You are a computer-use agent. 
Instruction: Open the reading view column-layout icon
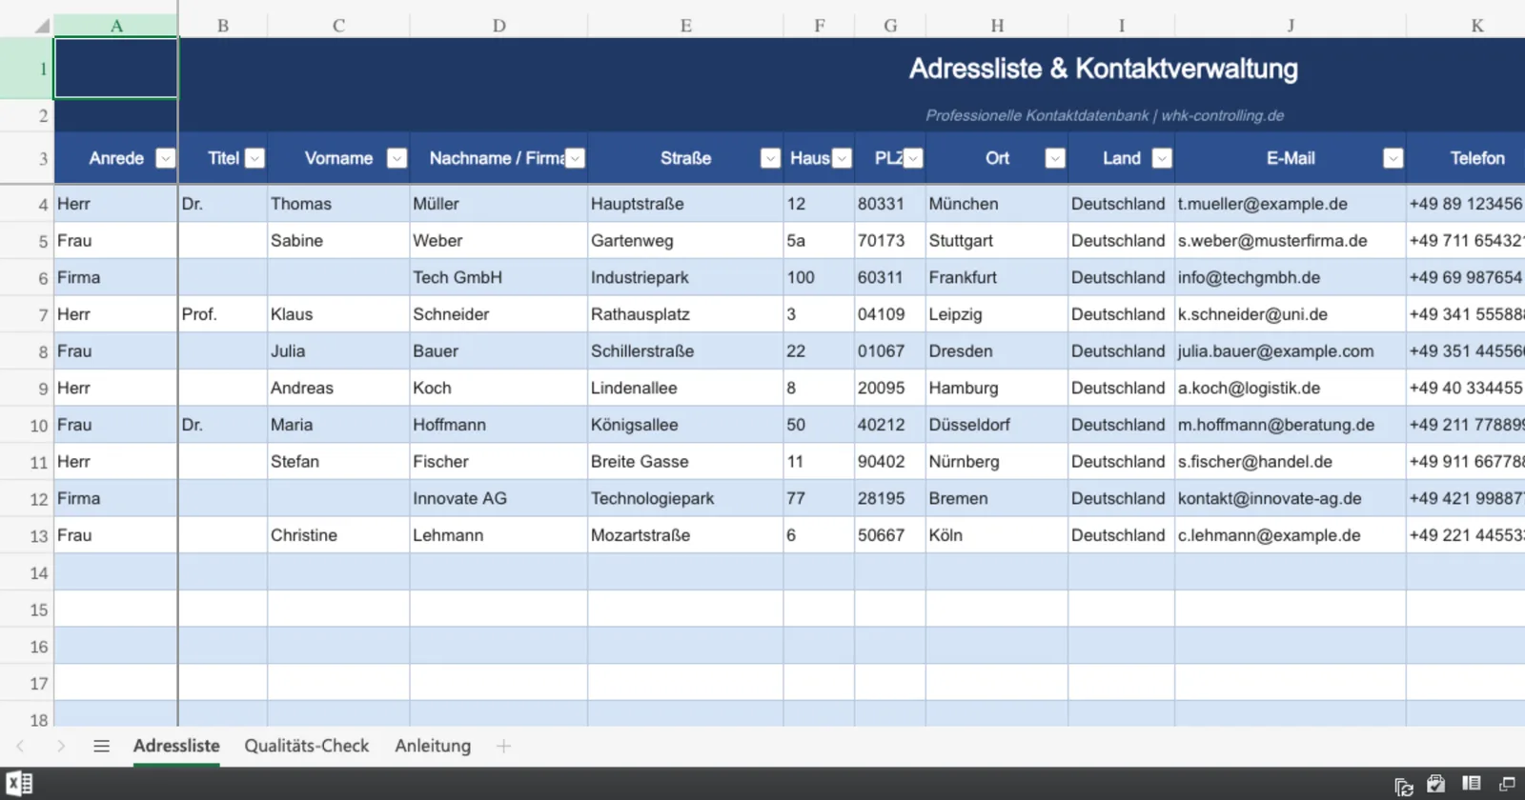tap(1472, 784)
